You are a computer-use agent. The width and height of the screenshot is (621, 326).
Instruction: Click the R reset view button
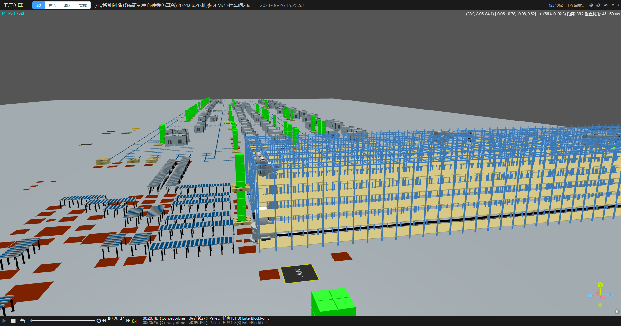tap(617, 312)
